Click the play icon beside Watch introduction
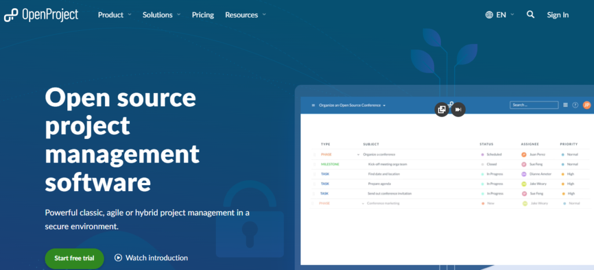This screenshot has width=594, height=270. [x=118, y=258]
